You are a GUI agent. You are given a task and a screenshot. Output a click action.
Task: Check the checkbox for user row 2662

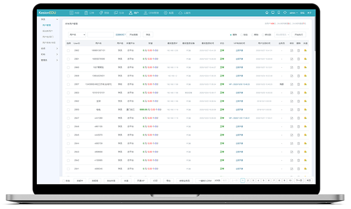68,50
